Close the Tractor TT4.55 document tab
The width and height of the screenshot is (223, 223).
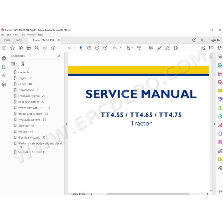[59, 40]
